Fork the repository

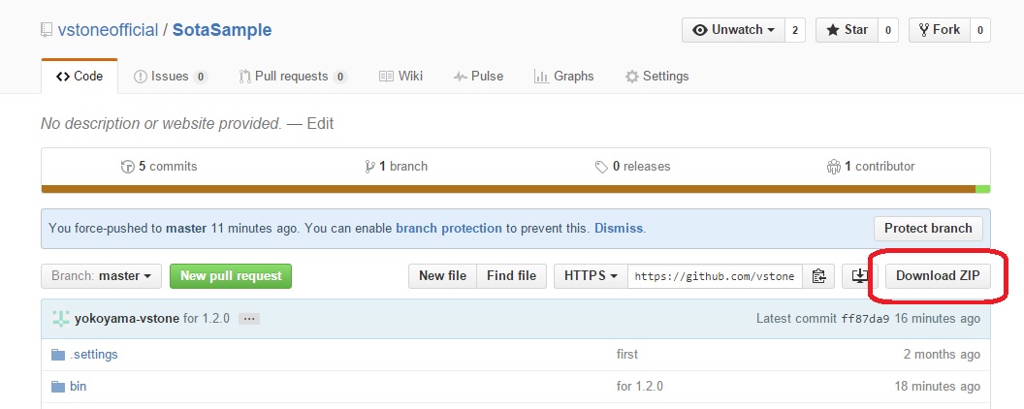(939, 30)
